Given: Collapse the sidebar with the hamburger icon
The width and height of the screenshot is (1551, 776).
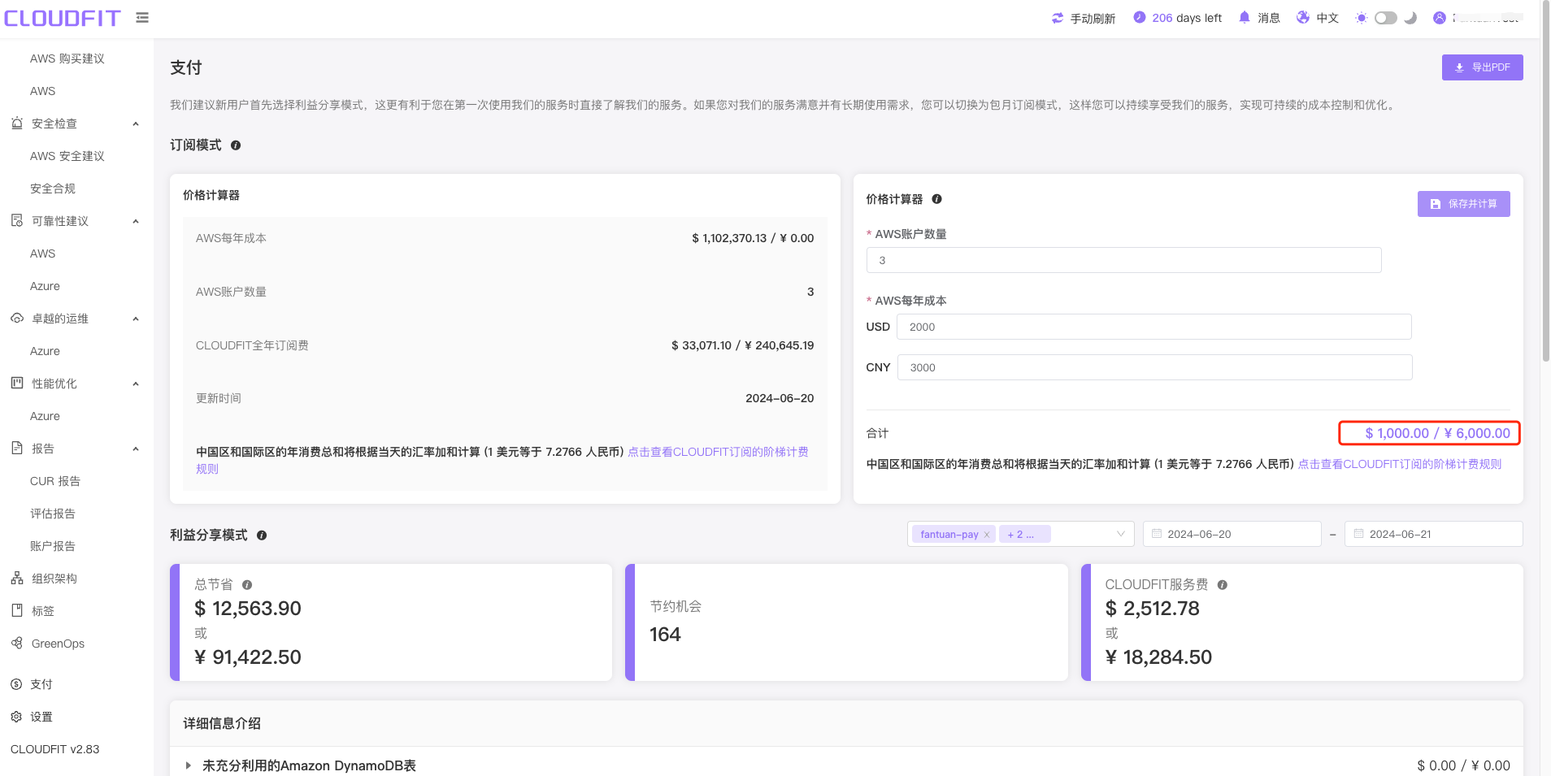Looking at the screenshot, I should (x=142, y=18).
